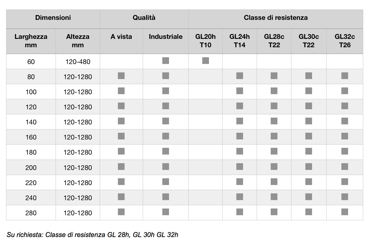Click the Industriale square marker in row 60
The height and width of the screenshot is (246, 371).
(x=166, y=60)
